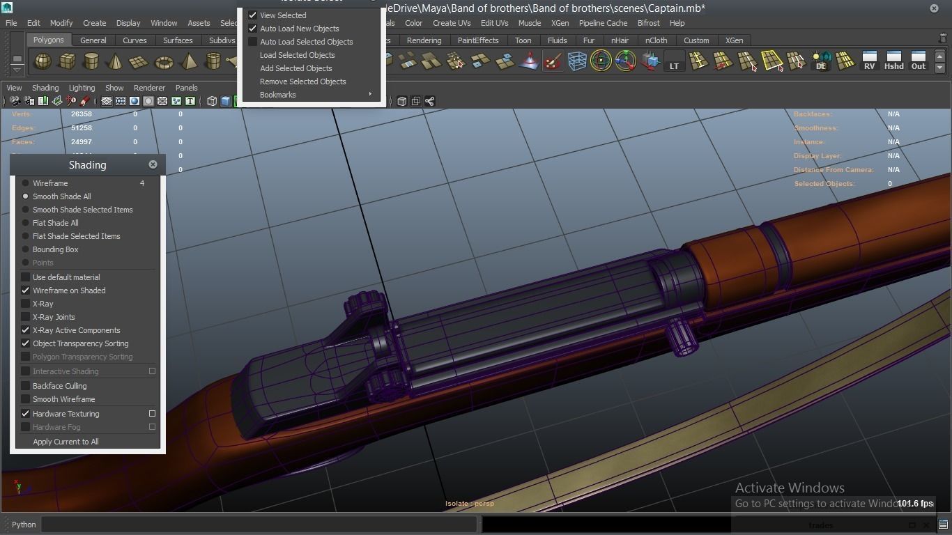The width and height of the screenshot is (952, 535).
Task: Open the Script Editor icon at bottom right
Action: 943,525
